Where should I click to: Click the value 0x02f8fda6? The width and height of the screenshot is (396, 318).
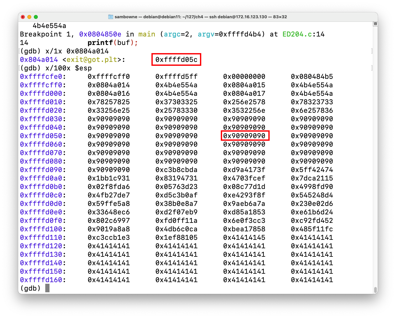(109, 187)
